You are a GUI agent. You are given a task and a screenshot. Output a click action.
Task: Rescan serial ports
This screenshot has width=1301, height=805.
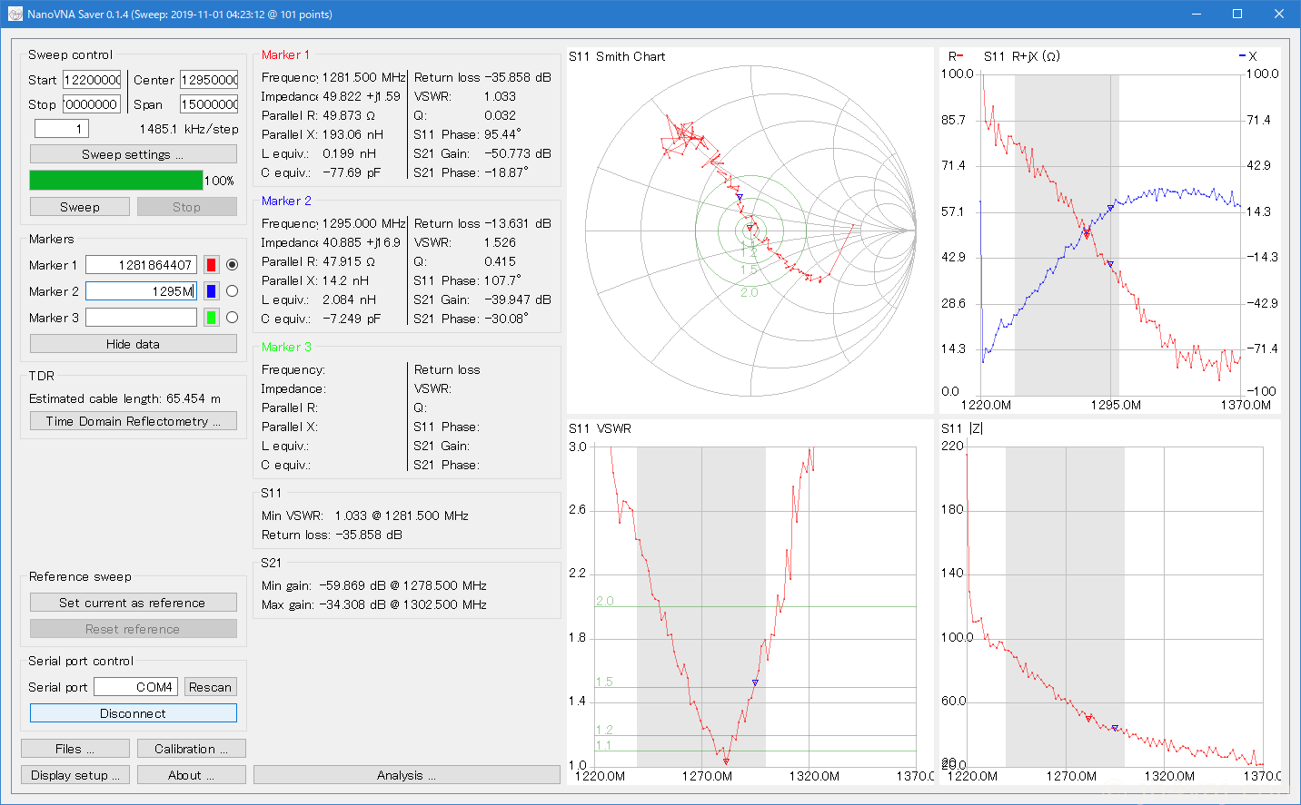pyautogui.click(x=210, y=687)
